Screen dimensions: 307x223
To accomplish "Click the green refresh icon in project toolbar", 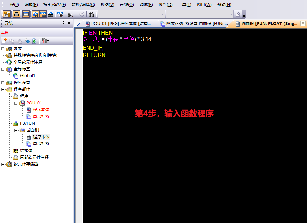I will 34,41.
